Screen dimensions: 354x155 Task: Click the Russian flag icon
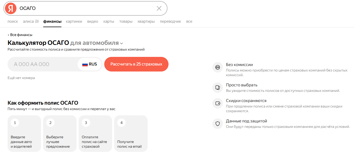point(85,64)
